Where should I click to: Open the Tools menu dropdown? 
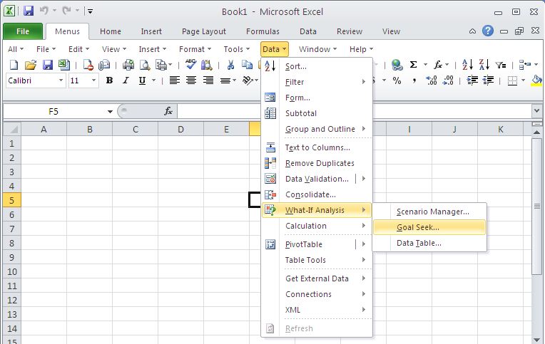click(237, 49)
